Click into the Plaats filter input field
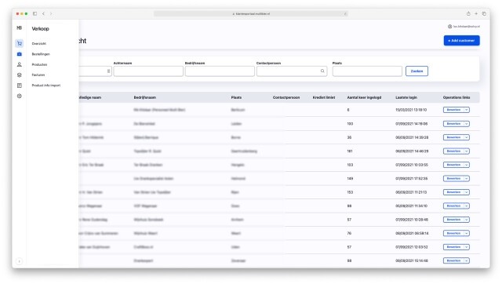Screen dimensions: 502x284 coord(367,71)
